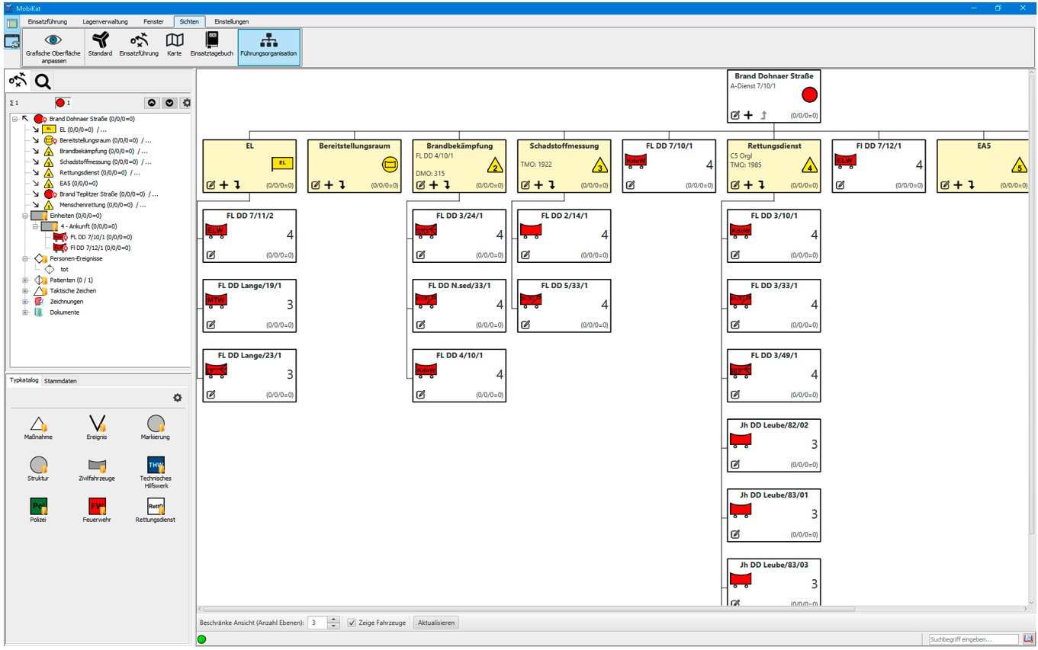Viewport: 1038px width, 650px height.
Task: Increase the Anzahl Ebenen spinner value
Action: pyautogui.click(x=333, y=620)
